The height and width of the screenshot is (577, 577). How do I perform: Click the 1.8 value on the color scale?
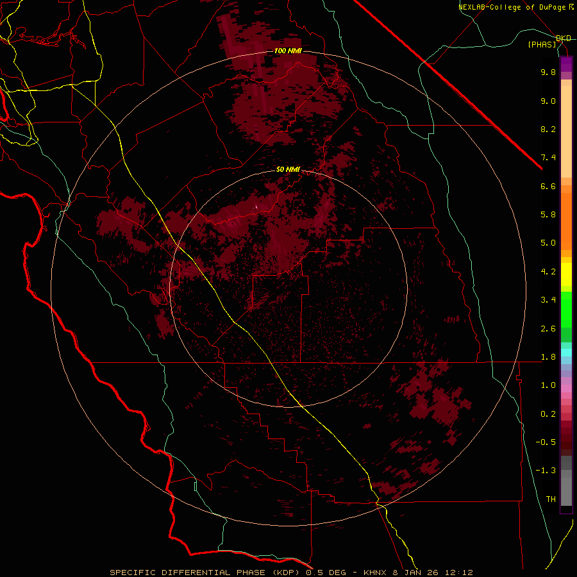(548, 357)
